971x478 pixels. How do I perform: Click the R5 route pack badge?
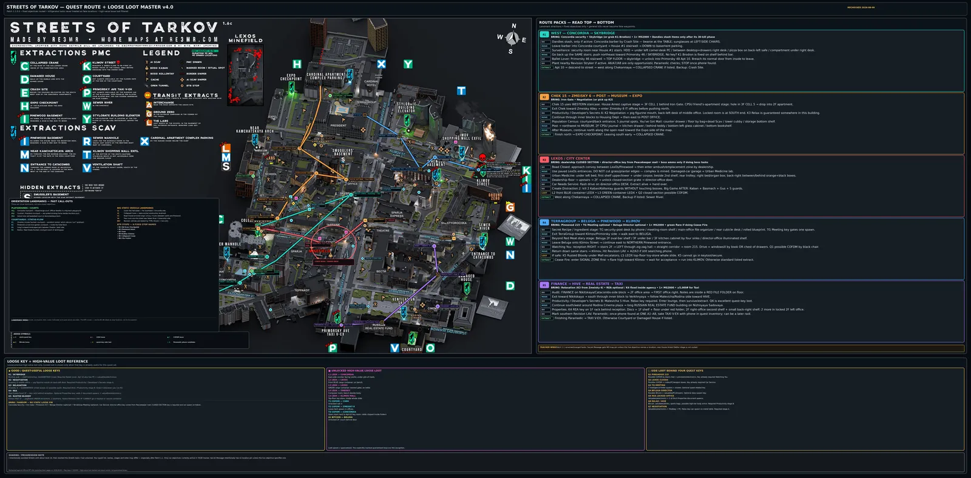tap(544, 285)
